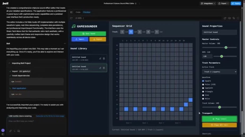The height and width of the screenshot is (137, 245).
Task: Select track 1 in the sequencer
Action: tap(122, 32)
